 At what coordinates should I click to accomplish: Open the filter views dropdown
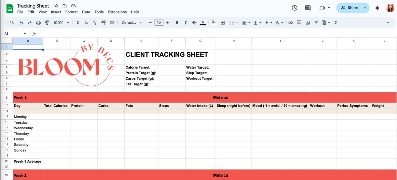326,23
